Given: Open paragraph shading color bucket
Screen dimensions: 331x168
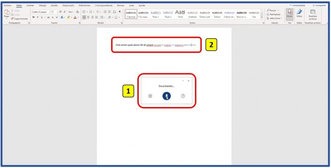Looking at the screenshot, I should coord(109,17).
